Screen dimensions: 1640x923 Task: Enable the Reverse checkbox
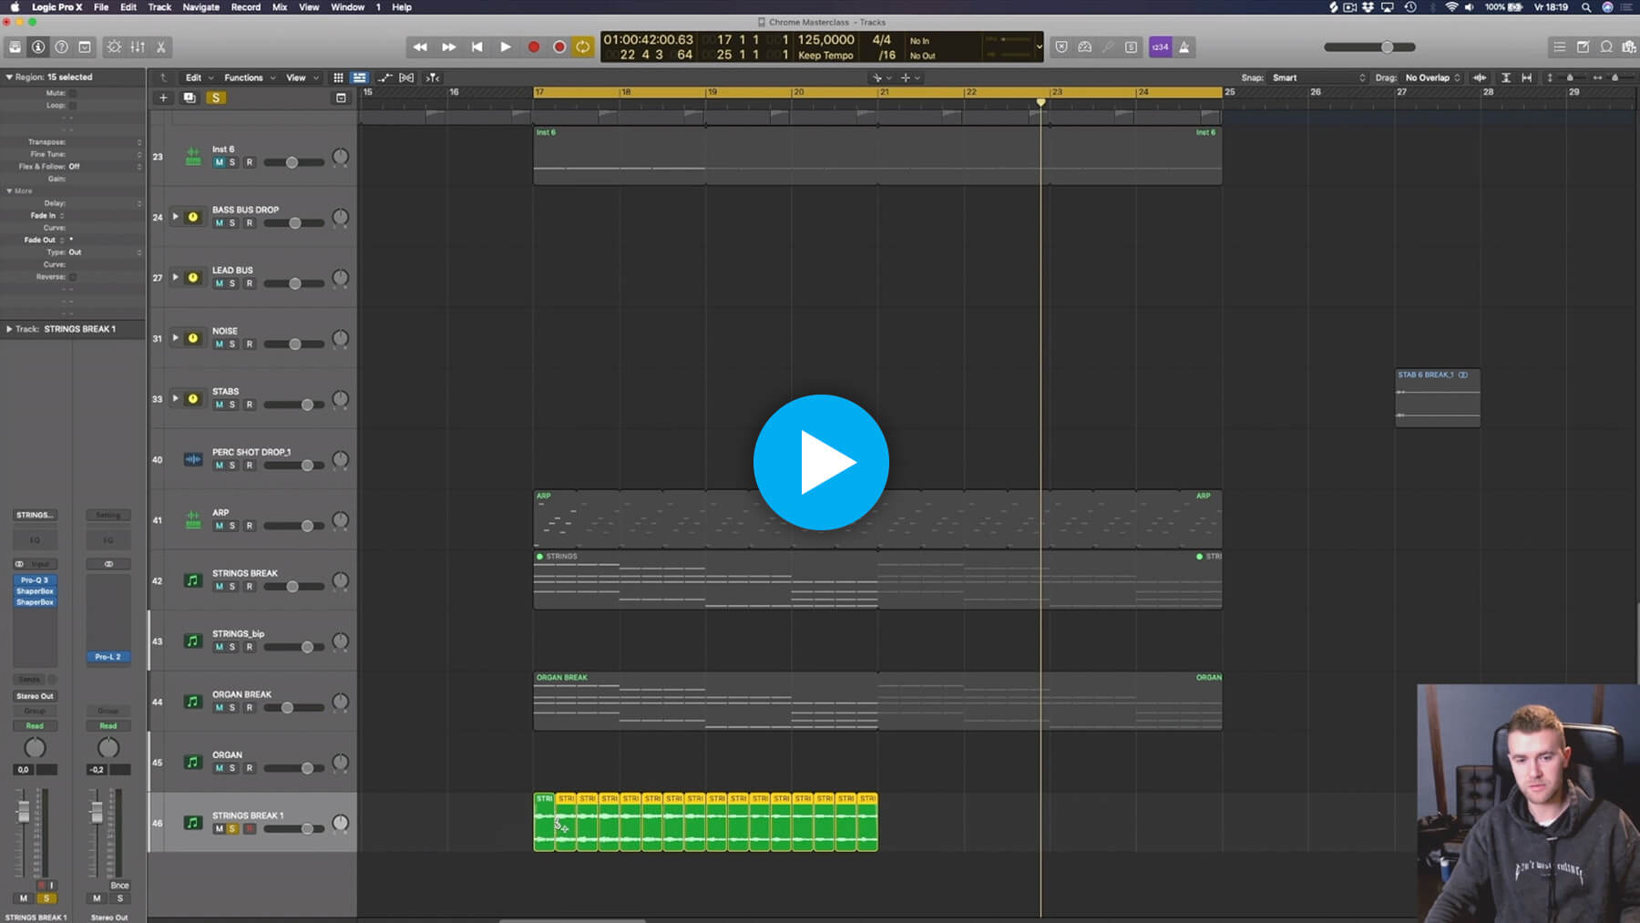point(73,277)
